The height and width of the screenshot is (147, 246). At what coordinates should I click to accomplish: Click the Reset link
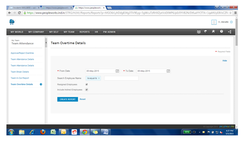click(82, 99)
